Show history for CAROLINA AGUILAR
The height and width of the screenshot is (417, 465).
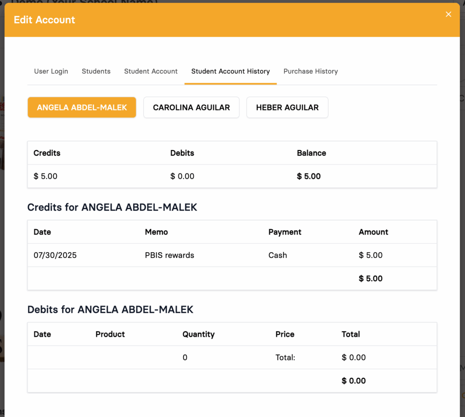click(191, 108)
